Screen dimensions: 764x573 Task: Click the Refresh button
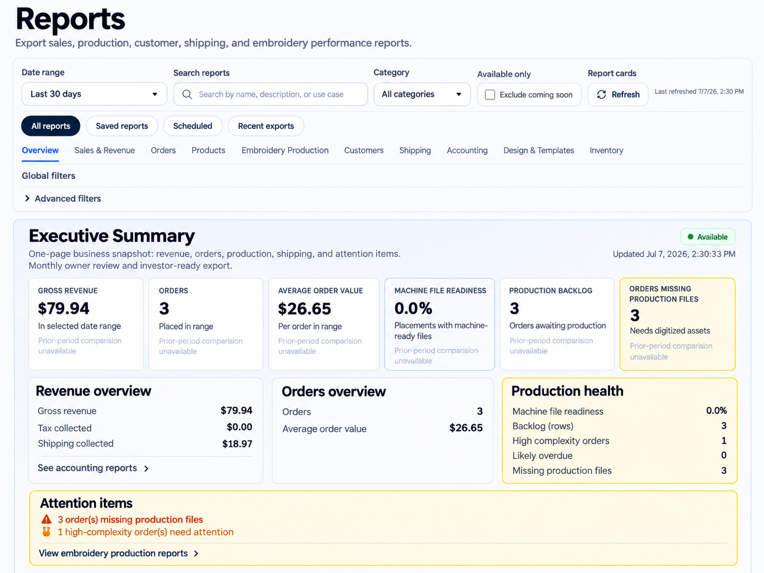tap(618, 94)
